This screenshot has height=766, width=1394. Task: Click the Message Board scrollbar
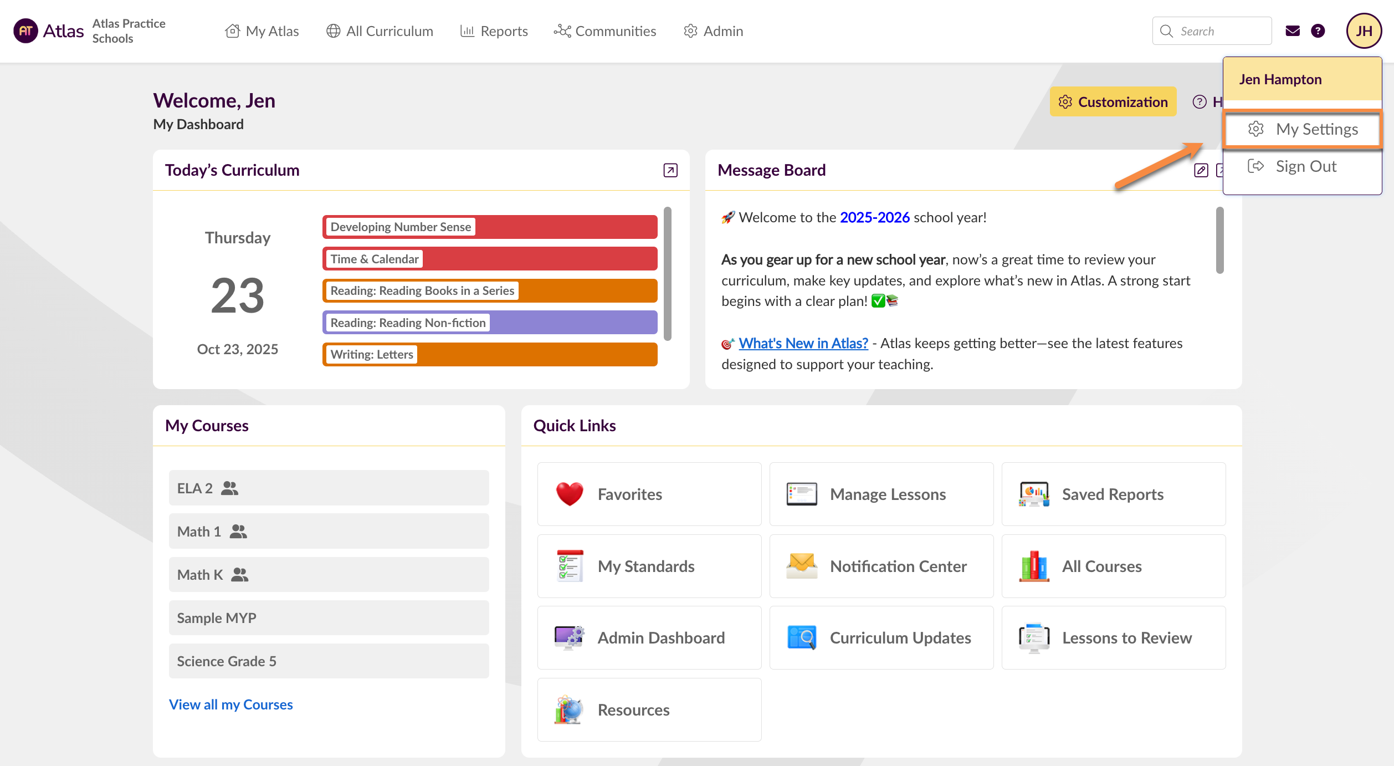coord(1219,240)
